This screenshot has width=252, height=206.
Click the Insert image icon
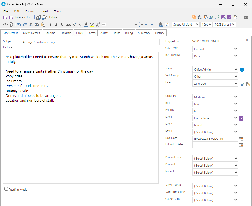click(167, 25)
